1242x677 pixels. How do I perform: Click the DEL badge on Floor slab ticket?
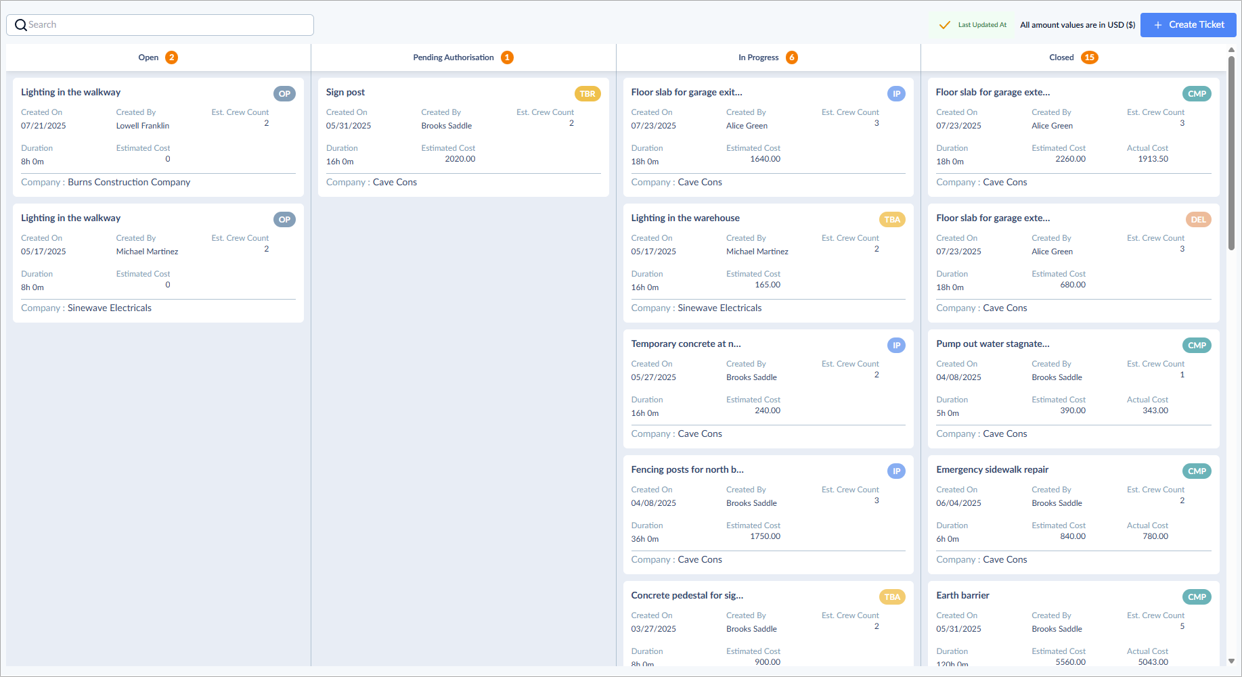point(1198,220)
